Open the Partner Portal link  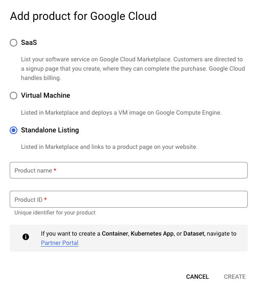[x=60, y=243]
